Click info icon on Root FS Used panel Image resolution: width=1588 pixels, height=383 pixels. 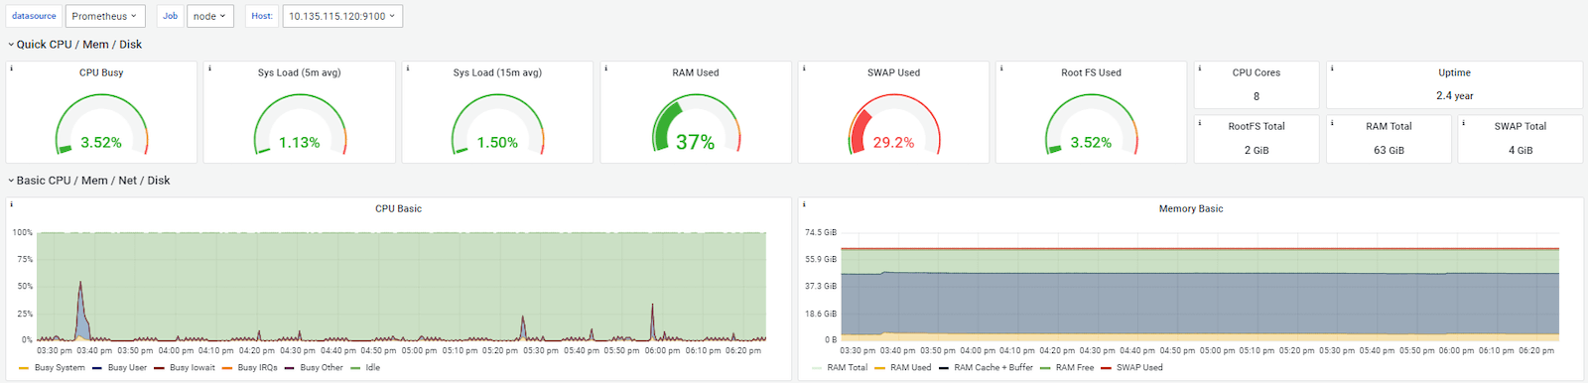(1001, 68)
